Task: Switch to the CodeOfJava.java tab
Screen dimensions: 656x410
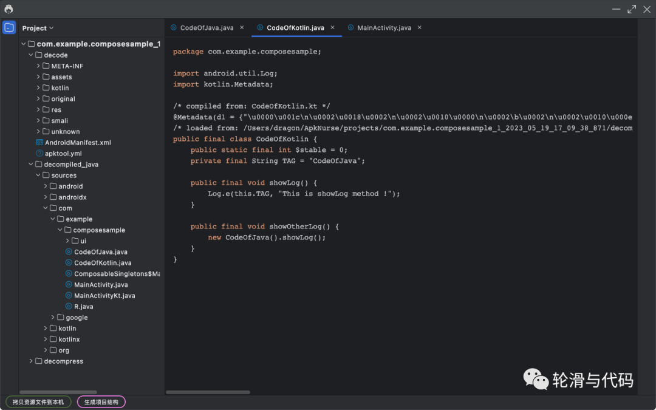Action: (207, 28)
